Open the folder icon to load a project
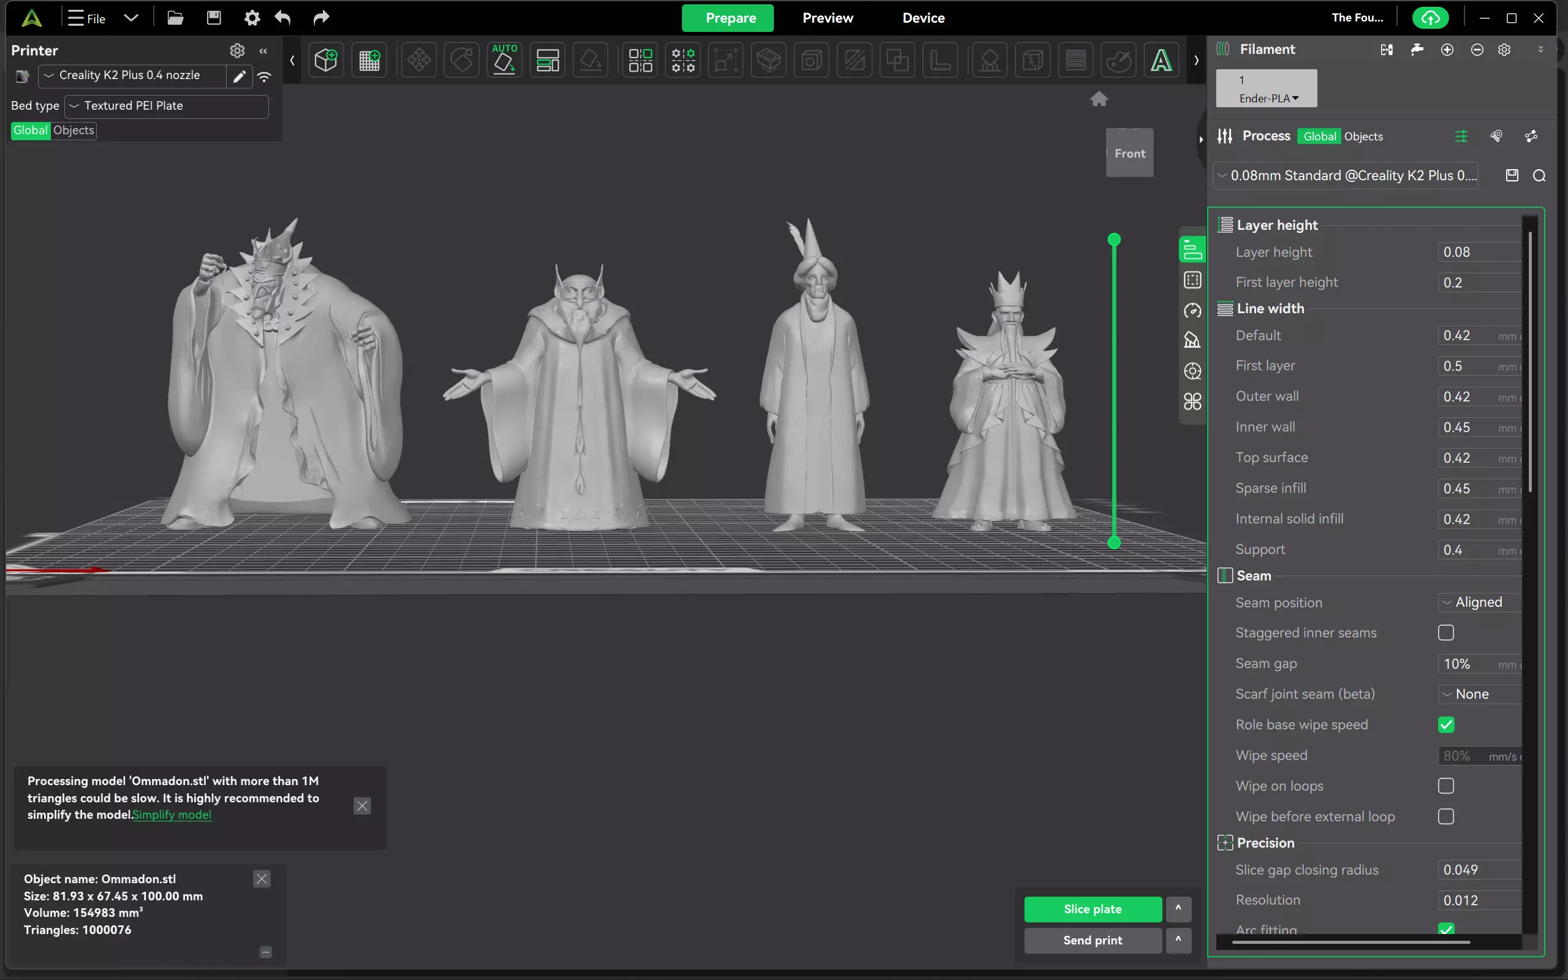Image resolution: width=1568 pixels, height=980 pixels. point(175,18)
